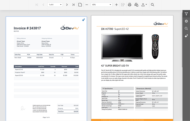Toggle multipage view icon
This screenshot has height=121, width=190.
(x=80, y=5)
